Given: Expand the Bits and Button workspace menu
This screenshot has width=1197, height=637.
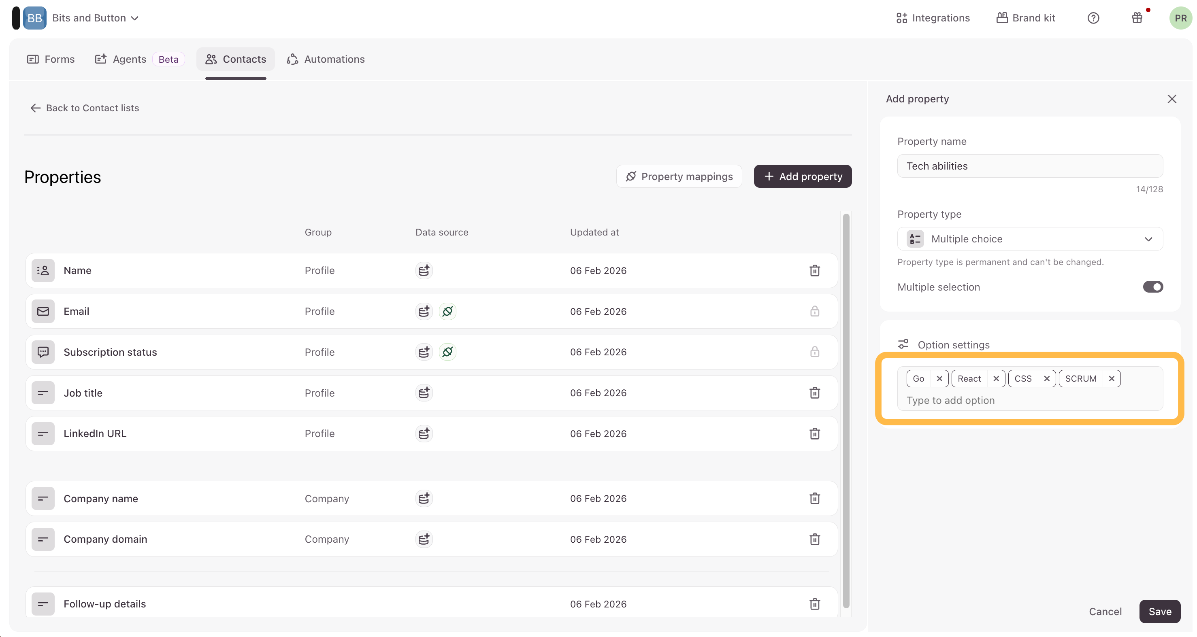Looking at the screenshot, I should 95,18.
